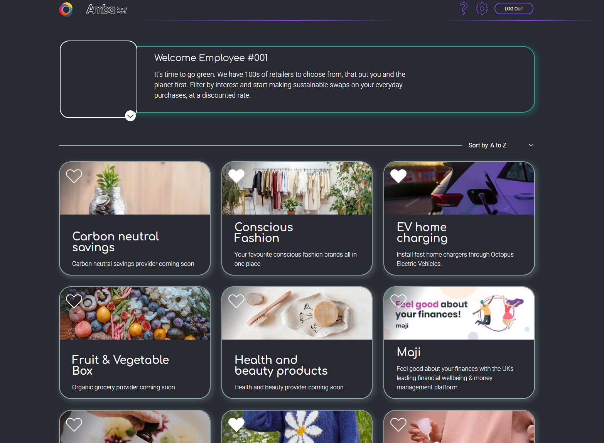Click the Amba Good Work wordmark
The image size is (604, 443).
coord(106,8)
